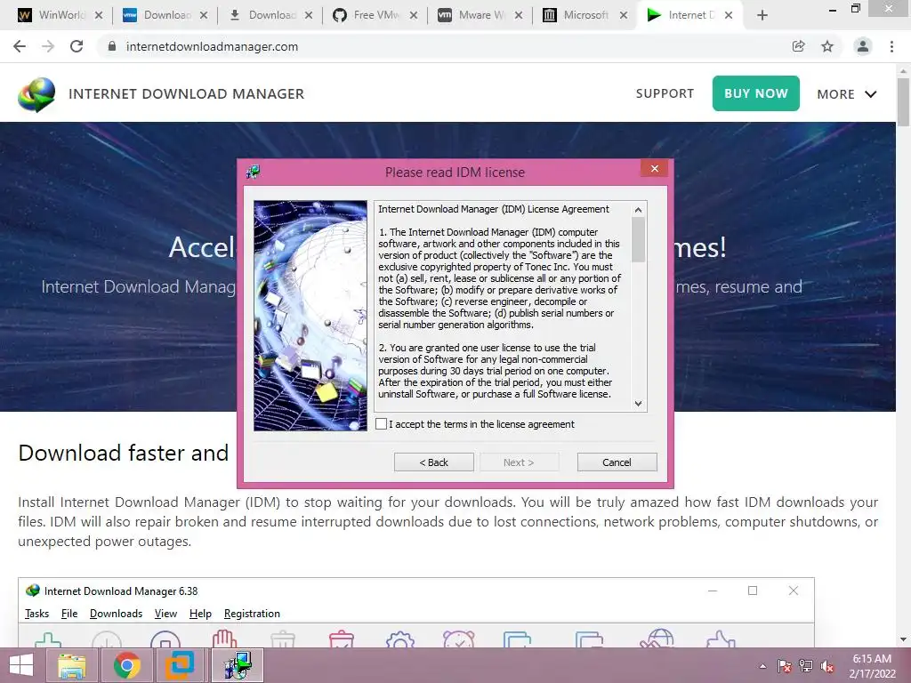The width and height of the screenshot is (911, 683).
Task: Open Tasks menu in IDM screenshot
Action: pyautogui.click(x=36, y=614)
